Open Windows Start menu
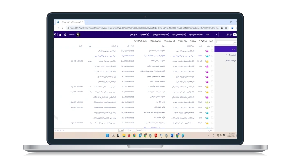This screenshot has width=290, height=168. 107,135
